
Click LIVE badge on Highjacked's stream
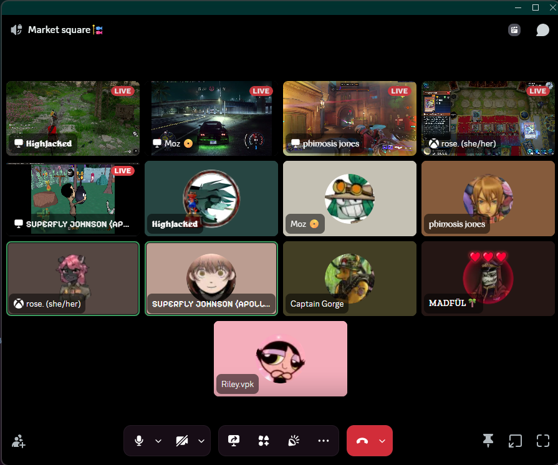123,91
